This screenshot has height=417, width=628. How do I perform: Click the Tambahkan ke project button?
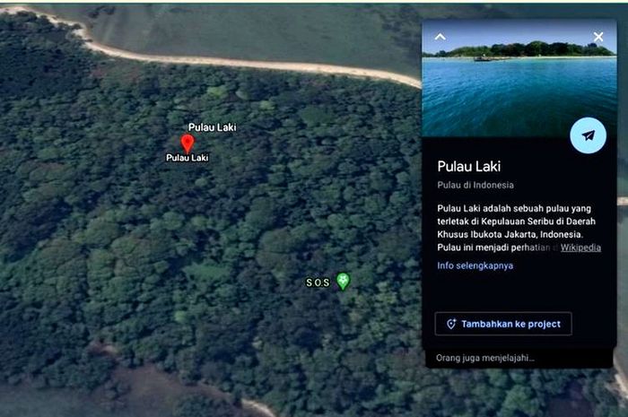503,324
